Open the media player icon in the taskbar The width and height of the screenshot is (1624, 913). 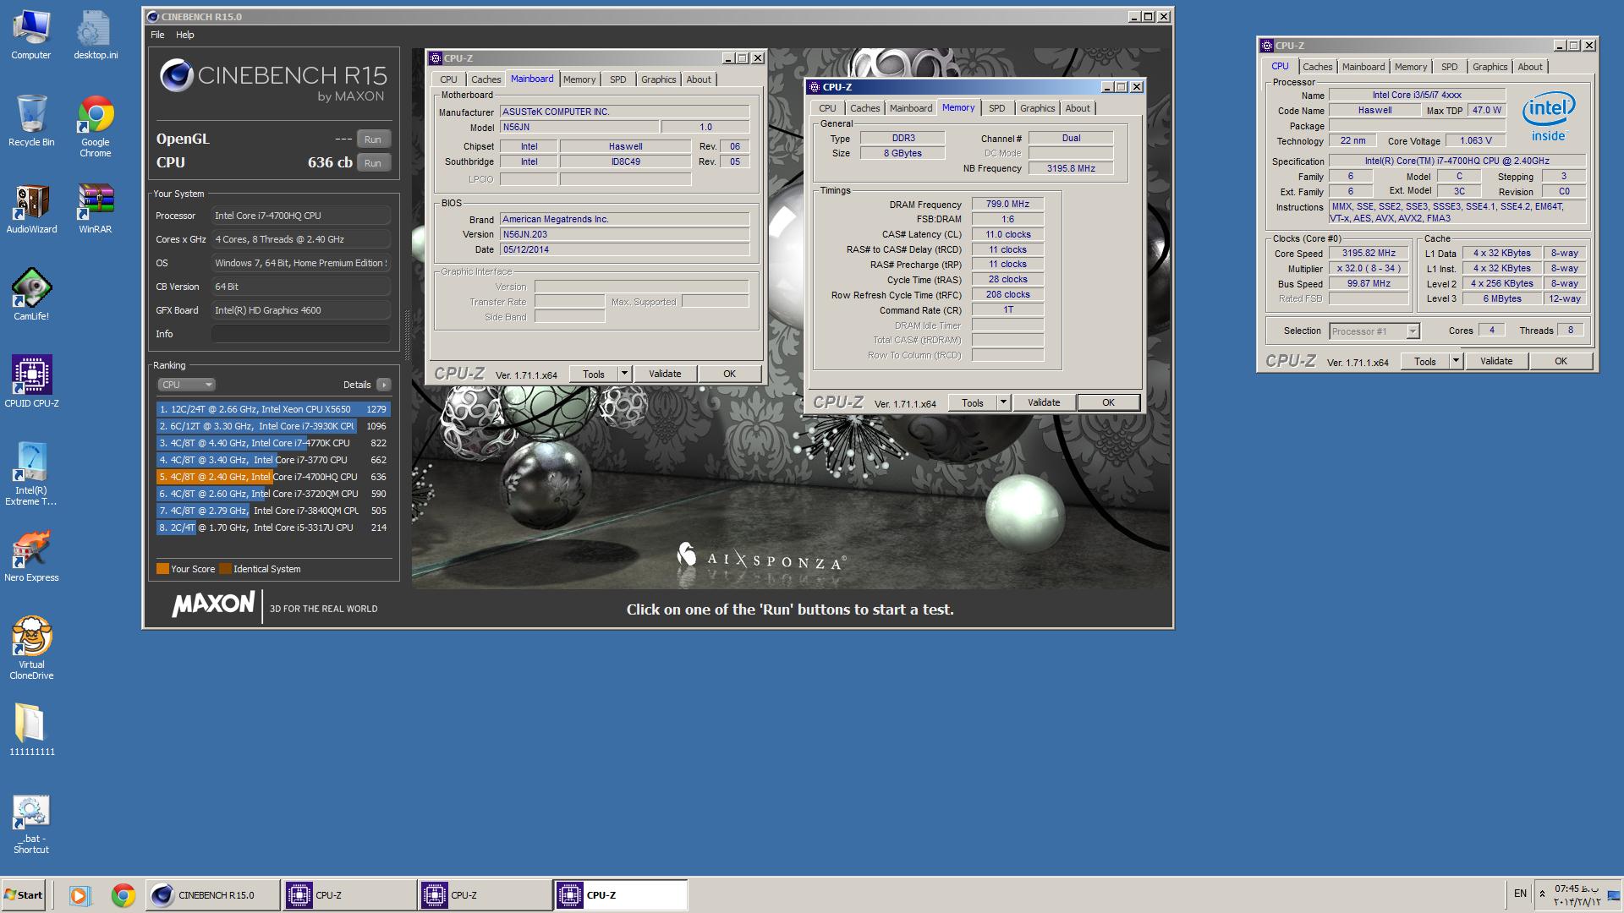pos(80,895)
